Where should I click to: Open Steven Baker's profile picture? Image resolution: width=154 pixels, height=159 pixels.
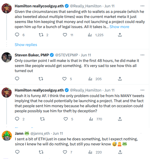7,58
